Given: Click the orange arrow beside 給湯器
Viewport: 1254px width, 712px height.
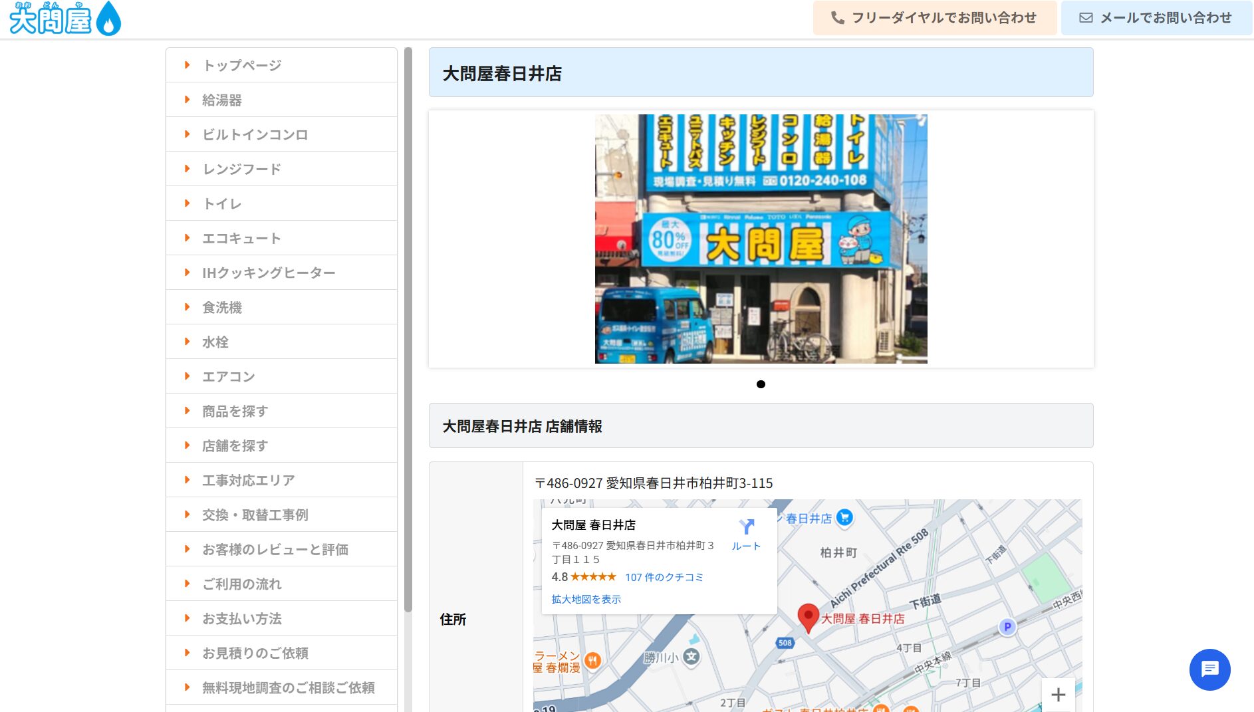Looking at the screenshot, I should coord(187,100).
